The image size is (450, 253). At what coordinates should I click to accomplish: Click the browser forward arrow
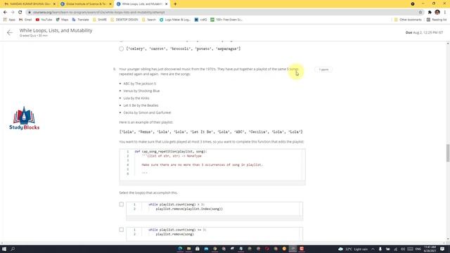tap(13, 13)
